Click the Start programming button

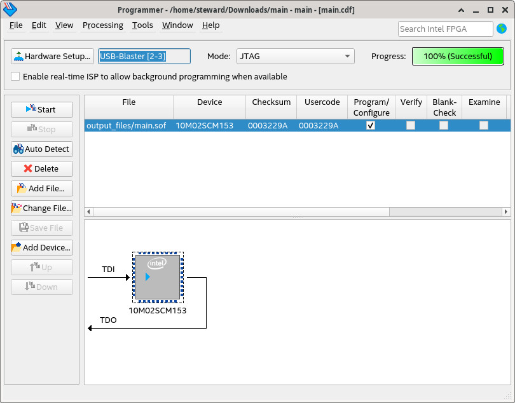(42, 109)
